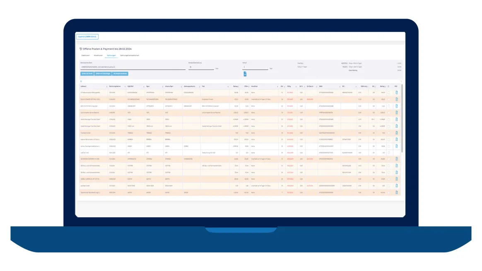Open PDF for Lehner Baumgartner row

(x=397, y=146)
